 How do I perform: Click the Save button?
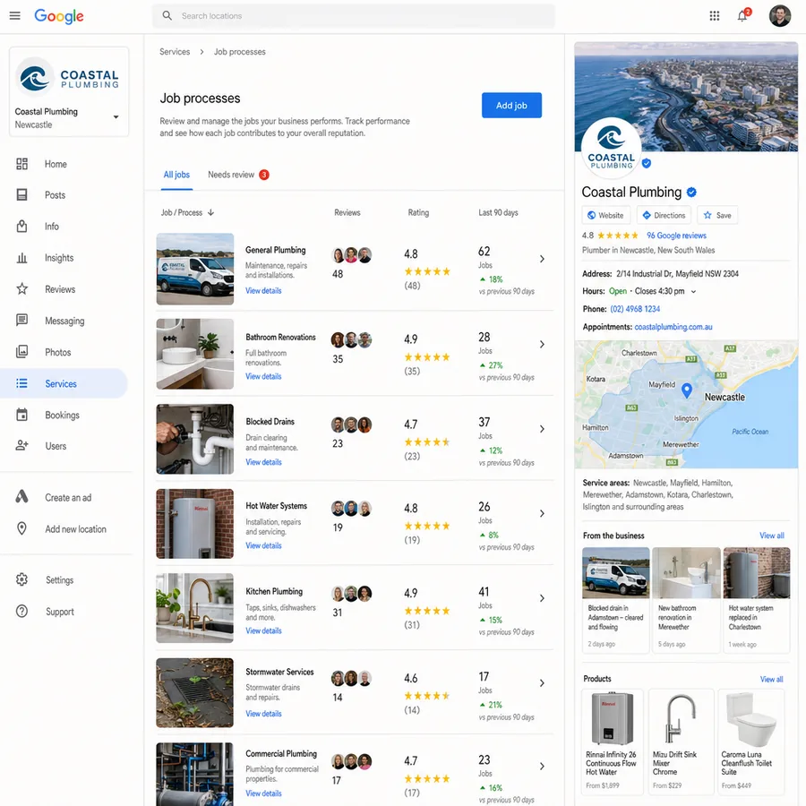point(717,215)
